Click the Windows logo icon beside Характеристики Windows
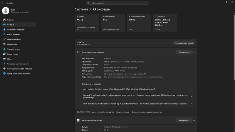The width and height of the screenshot is (235, 132). point(78,120)
